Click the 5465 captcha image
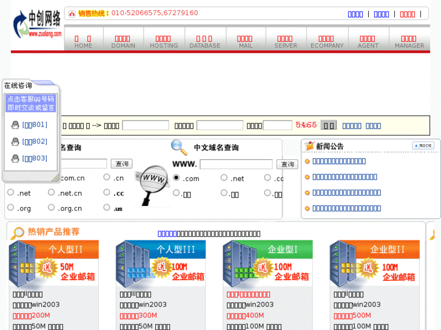The height and width of the screenshot is (330, 441). (306, 125)
